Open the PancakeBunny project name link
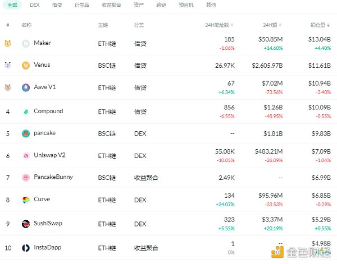This screenshot has height=264, width=337. coord(53,177)
